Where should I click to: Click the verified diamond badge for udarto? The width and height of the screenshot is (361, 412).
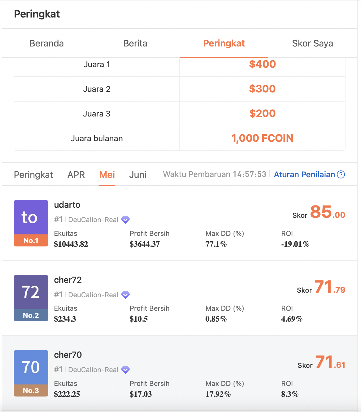click(125, 220)
